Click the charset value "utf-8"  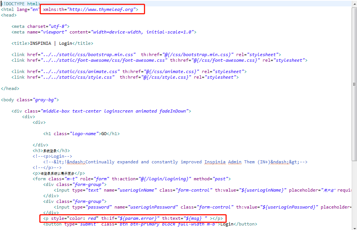coord(57,26)
